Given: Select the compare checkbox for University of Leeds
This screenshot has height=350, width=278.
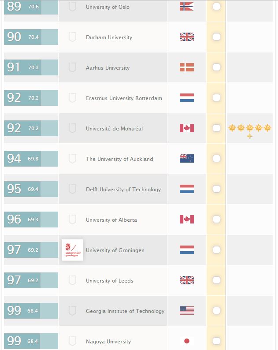Looking at the screenshot, I should point(216,280).
